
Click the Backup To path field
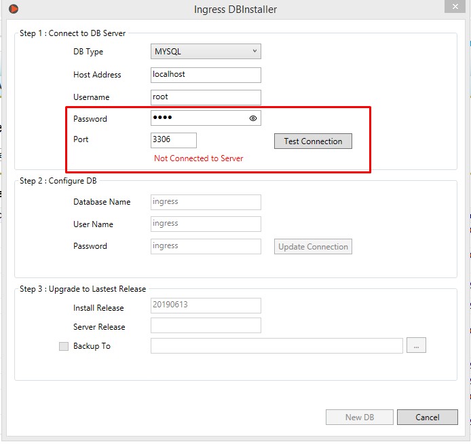click(x=277, y=345)
